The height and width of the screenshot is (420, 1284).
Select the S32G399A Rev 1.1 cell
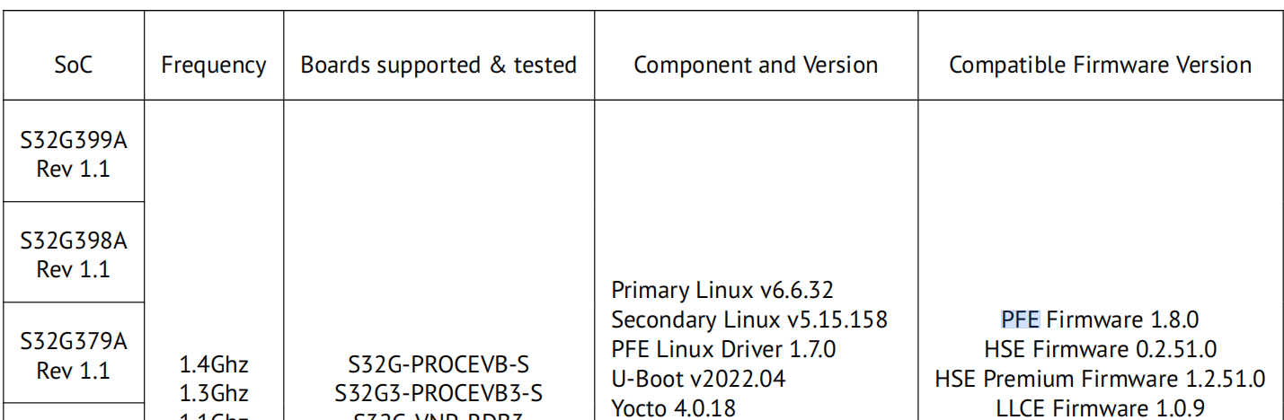coord(74,153)
